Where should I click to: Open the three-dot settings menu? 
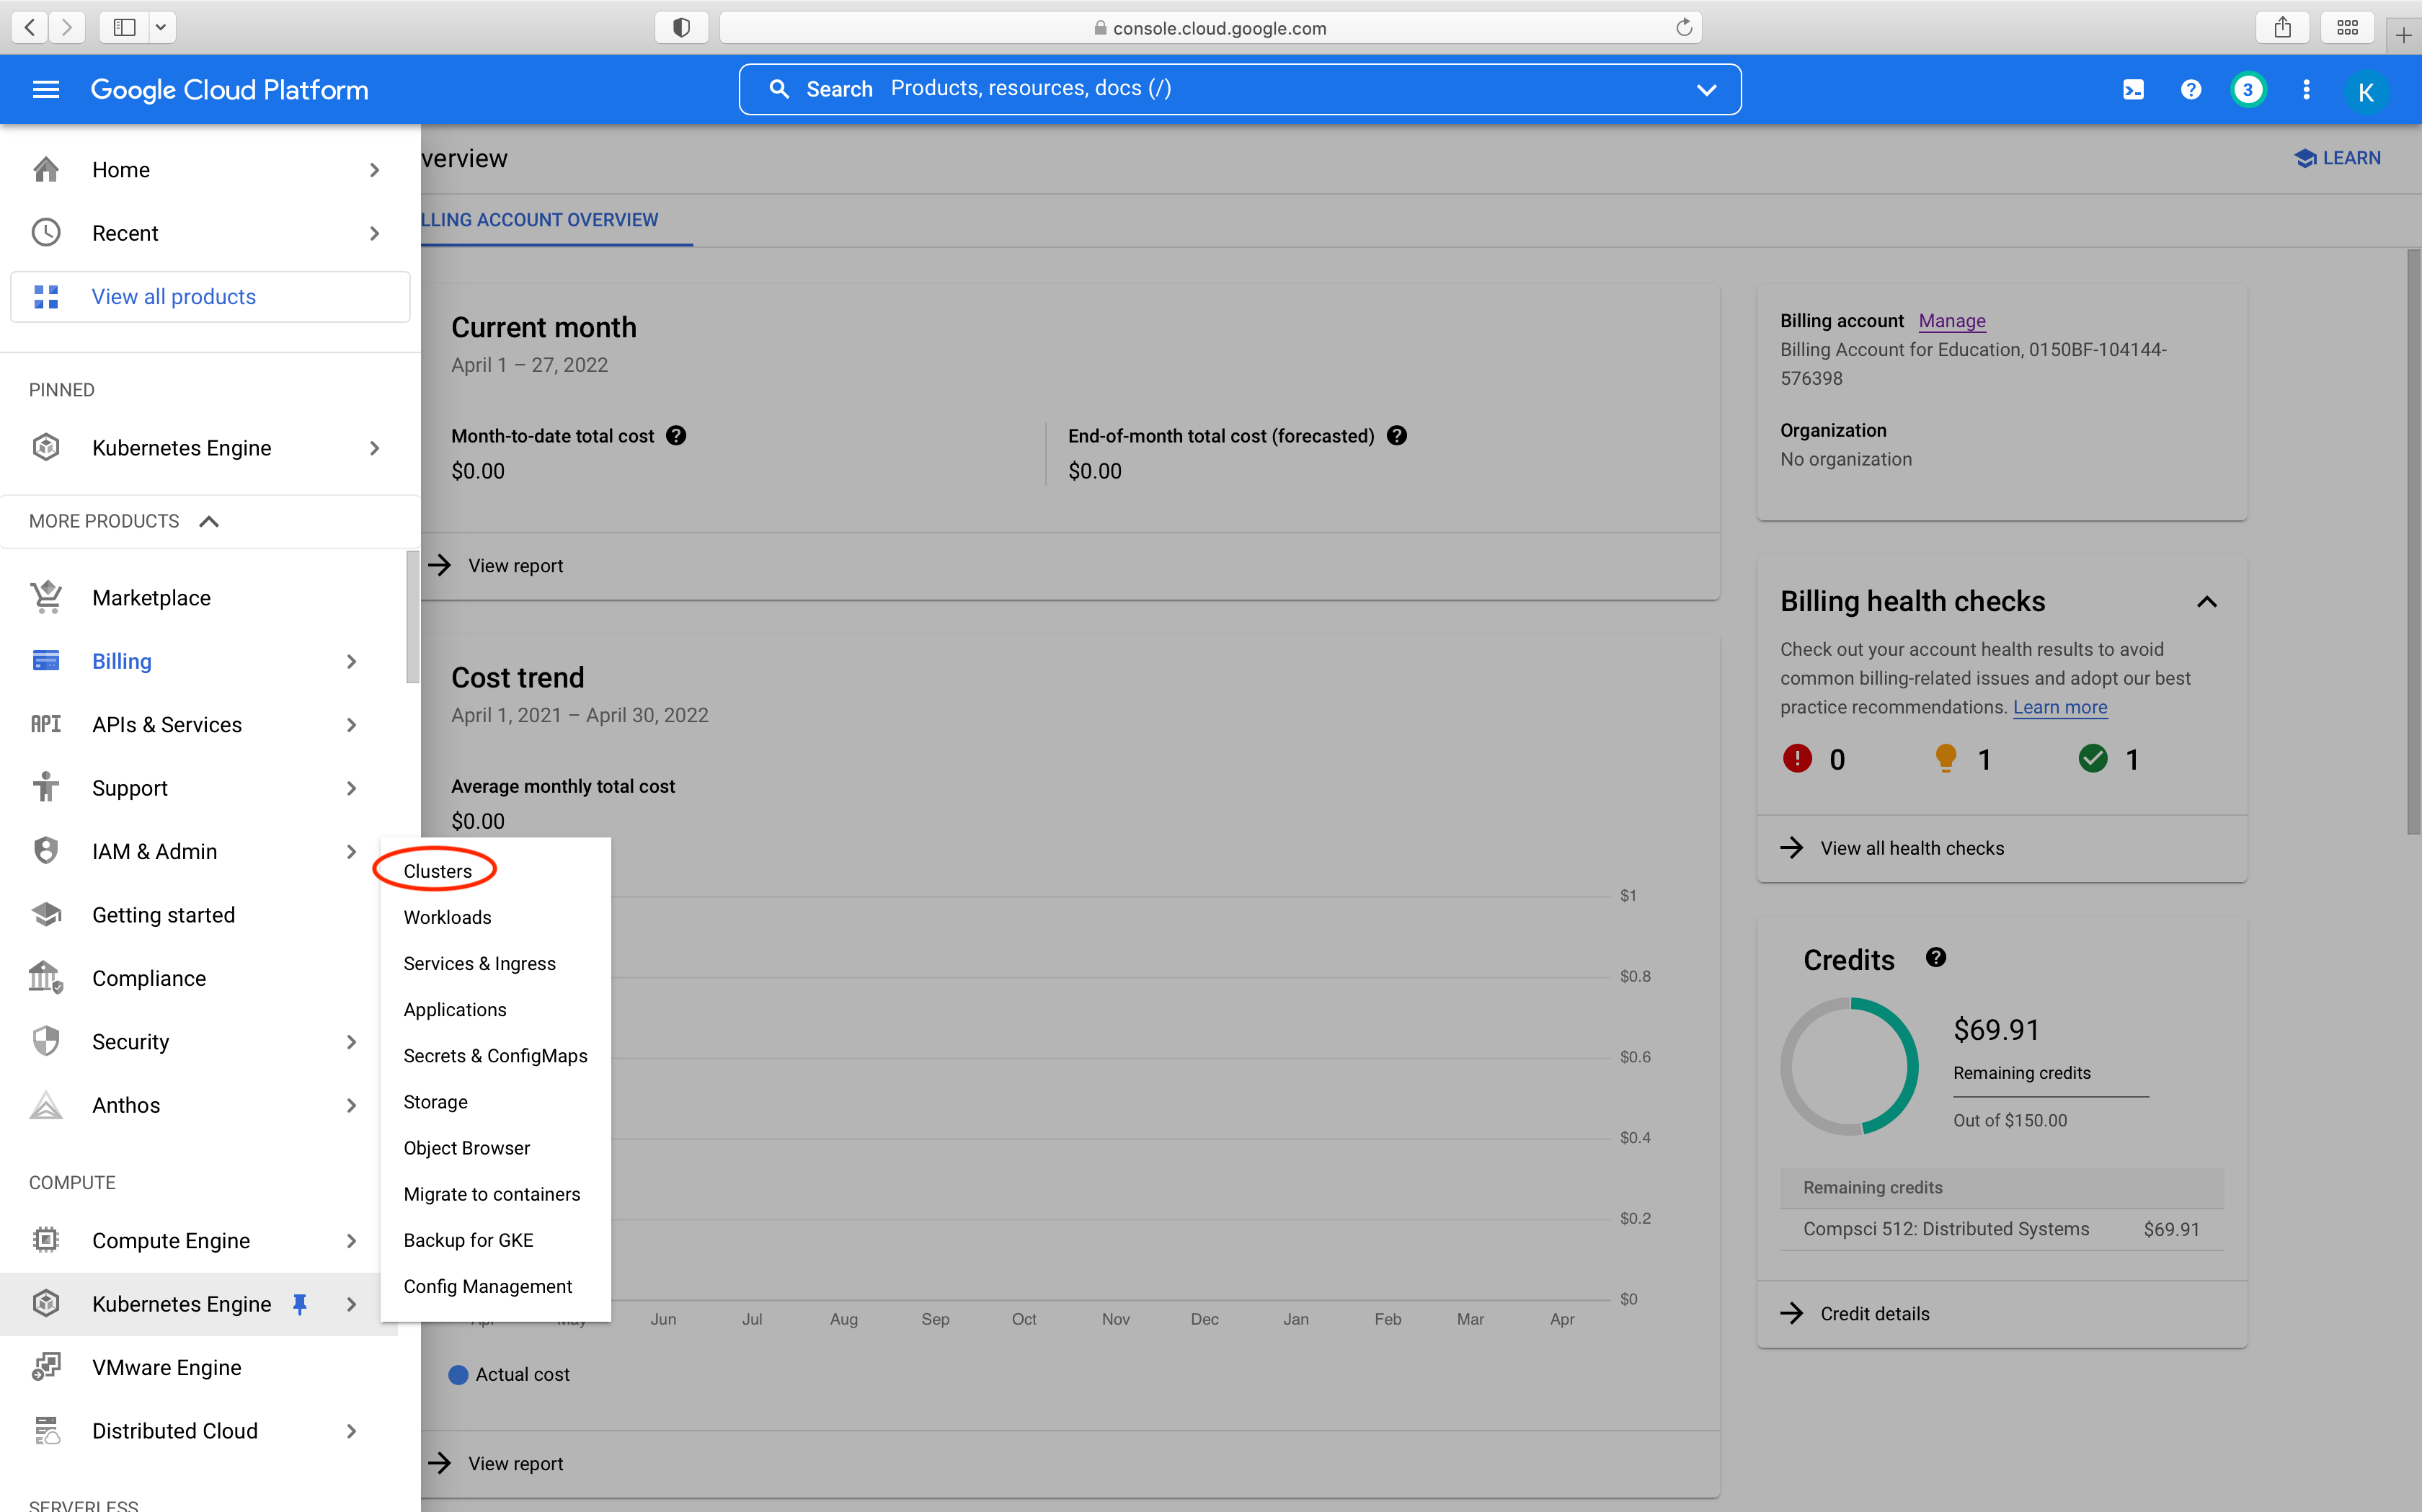click(2307, 90)
